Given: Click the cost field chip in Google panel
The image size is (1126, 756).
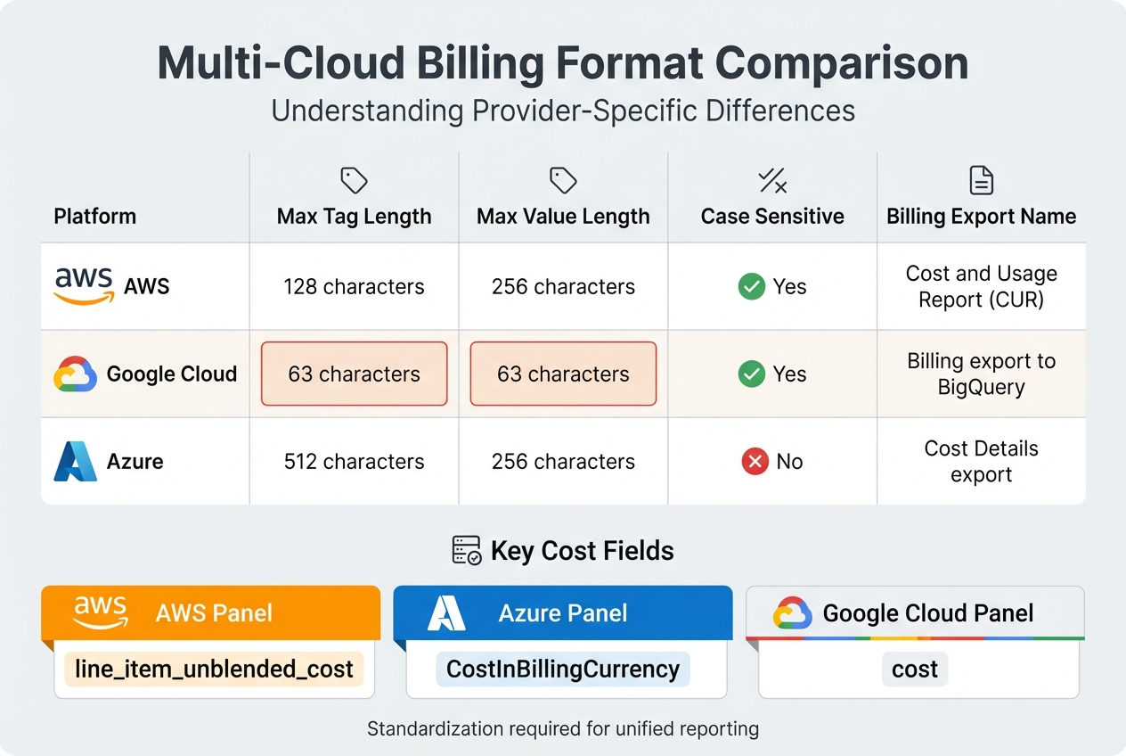Looking at the screenshot, I should pos(915,669).
